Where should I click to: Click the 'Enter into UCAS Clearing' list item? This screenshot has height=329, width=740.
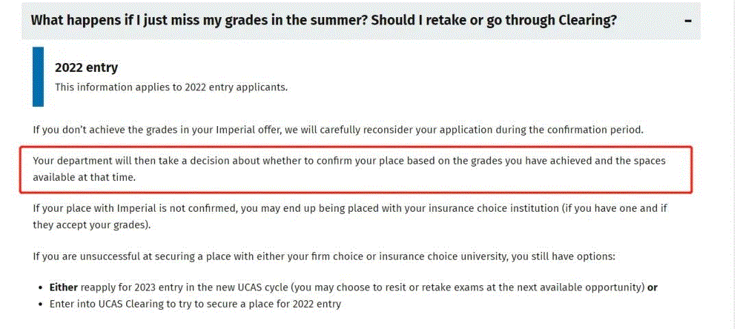pyautogui.click(x=195, y=304)
